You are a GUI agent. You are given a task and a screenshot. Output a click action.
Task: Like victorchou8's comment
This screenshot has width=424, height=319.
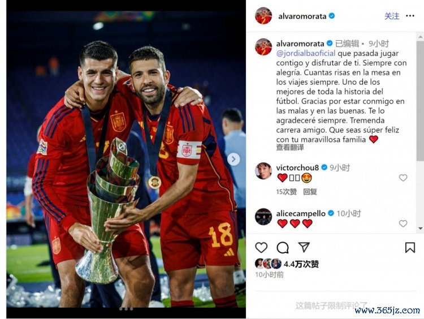point(403,178)
